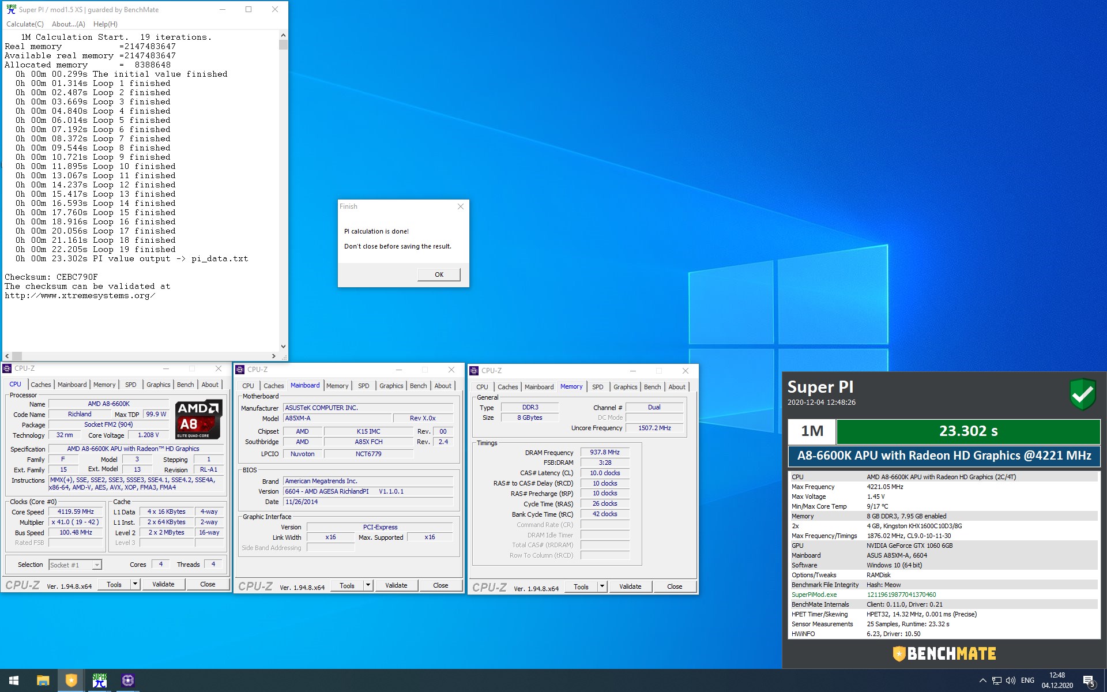Open the Windows Start menu

14,680
